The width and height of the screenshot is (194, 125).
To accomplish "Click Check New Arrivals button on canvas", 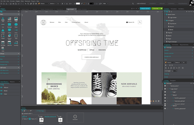I will coord(91,57).
